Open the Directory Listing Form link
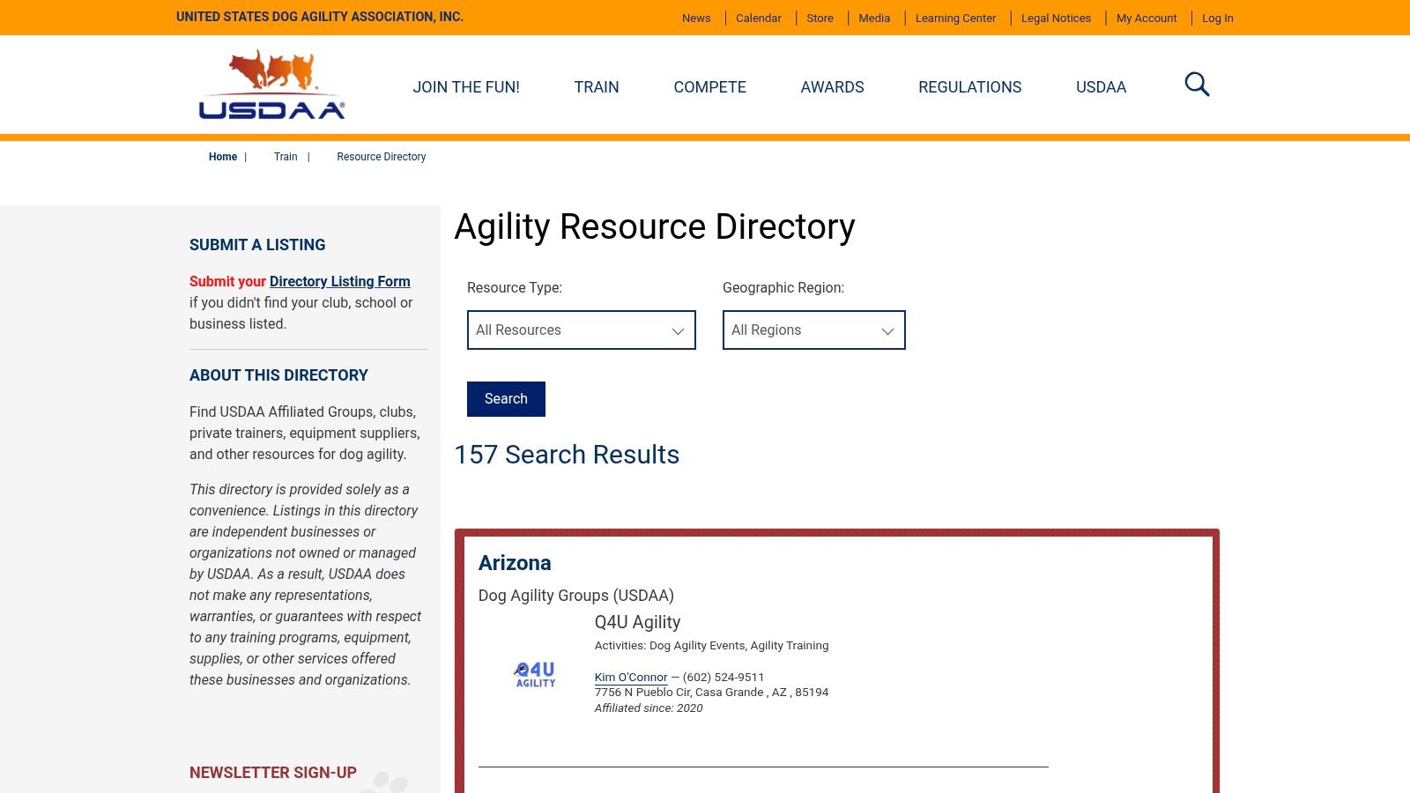1410x793 pixels. pos(339,282)
